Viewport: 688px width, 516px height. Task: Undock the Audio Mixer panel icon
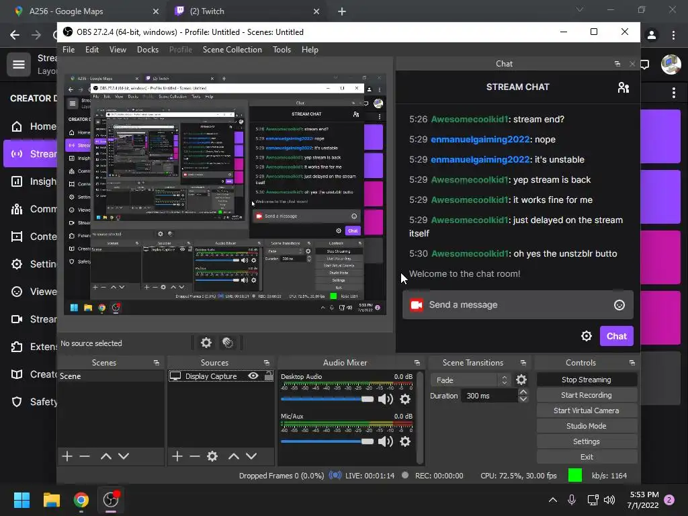click(417, 363)
